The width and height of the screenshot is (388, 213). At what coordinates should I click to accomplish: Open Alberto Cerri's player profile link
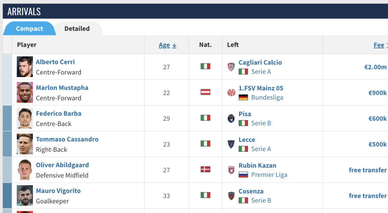[55, 62]
